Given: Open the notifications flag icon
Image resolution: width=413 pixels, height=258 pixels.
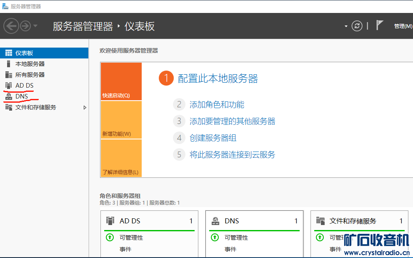Looking at the screenshot, I should click(379, 25).
